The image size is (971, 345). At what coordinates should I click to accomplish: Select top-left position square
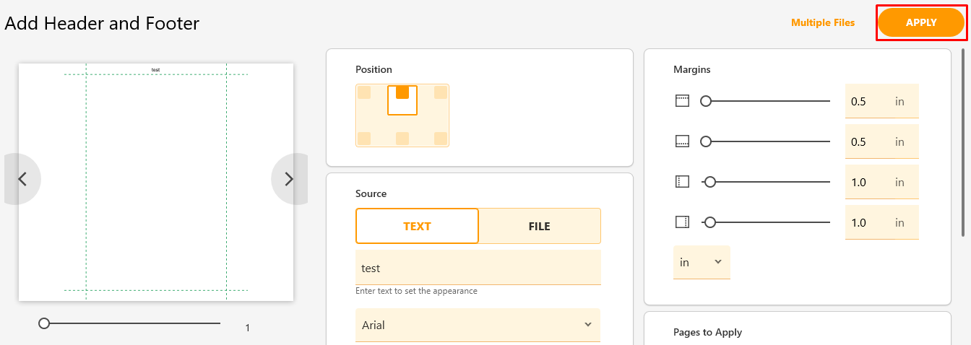364,92
